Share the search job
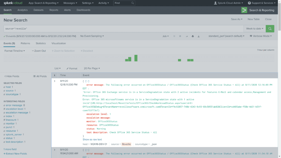This screenshot has width=281, height=158. click(x=187, y=36)
